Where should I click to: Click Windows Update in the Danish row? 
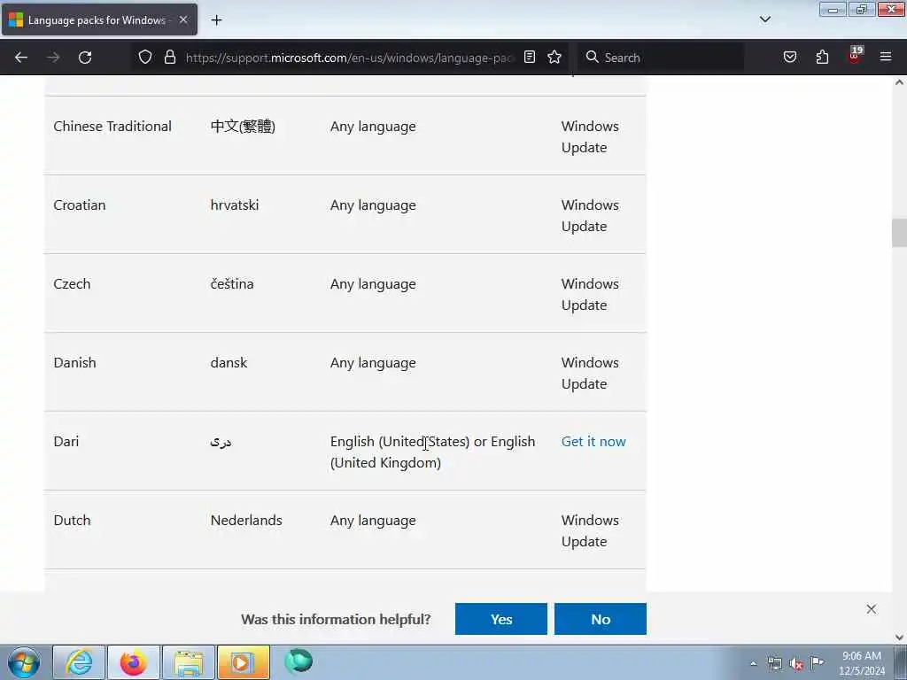click(590, 373)
